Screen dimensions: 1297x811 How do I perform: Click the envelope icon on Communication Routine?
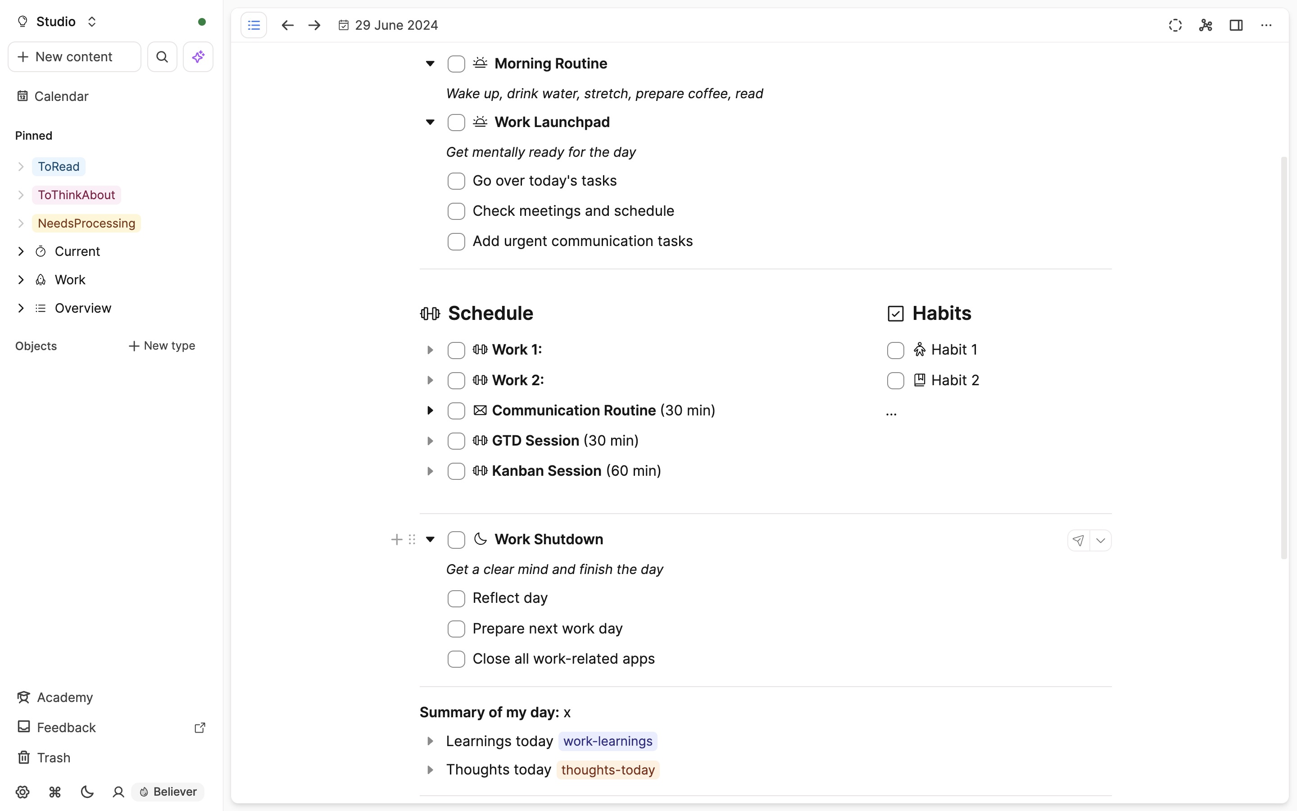[480, 410]
